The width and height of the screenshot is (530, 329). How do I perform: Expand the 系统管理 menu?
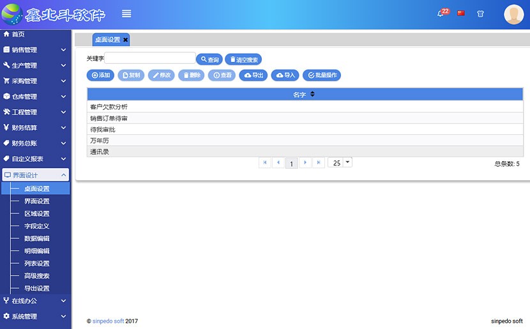[x=35, y=316]
